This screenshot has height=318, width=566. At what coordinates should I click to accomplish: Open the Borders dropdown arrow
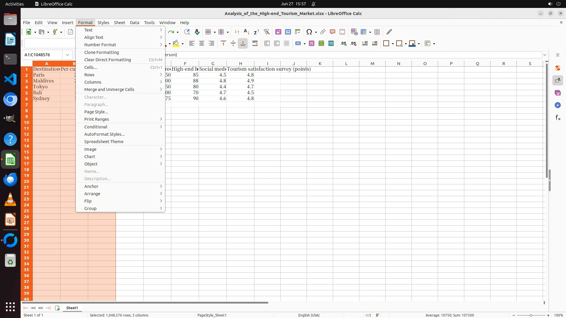click(x=393, y=44)
